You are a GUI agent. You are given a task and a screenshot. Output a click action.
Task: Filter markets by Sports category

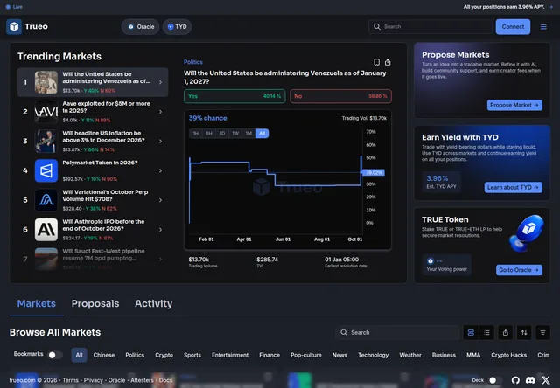click(x=192, y=355)
